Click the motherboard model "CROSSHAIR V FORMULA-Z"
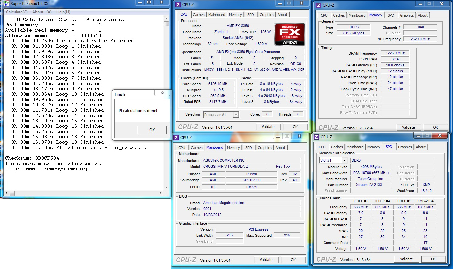 point(233,166)
